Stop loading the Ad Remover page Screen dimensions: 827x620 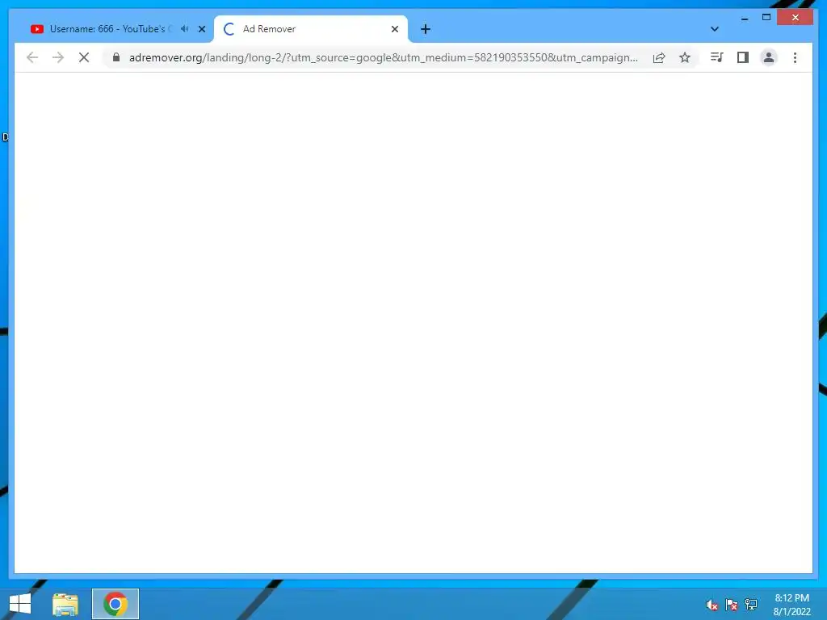(x=84, y=57)
